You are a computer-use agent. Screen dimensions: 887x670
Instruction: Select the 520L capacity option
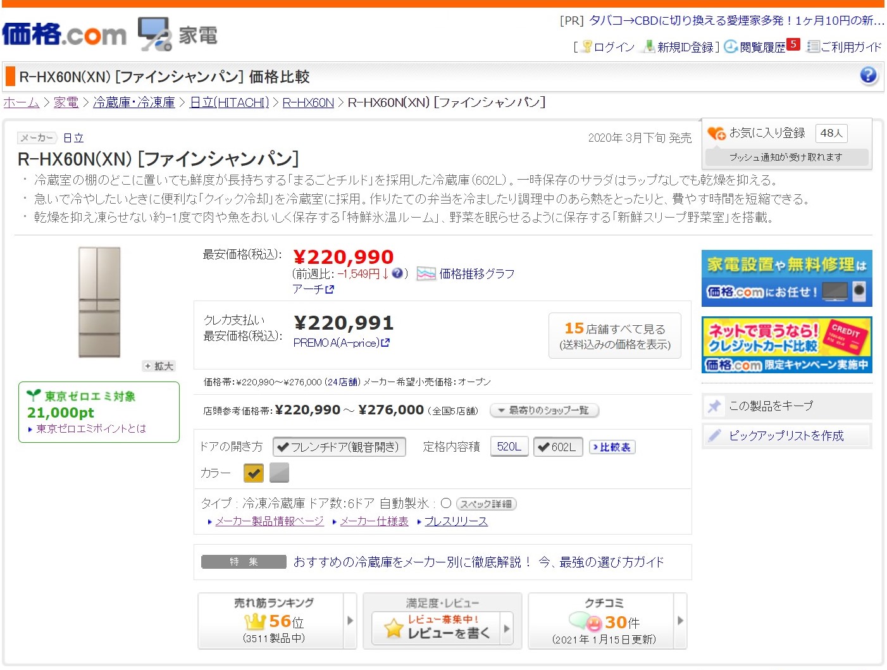pos(509,447)
